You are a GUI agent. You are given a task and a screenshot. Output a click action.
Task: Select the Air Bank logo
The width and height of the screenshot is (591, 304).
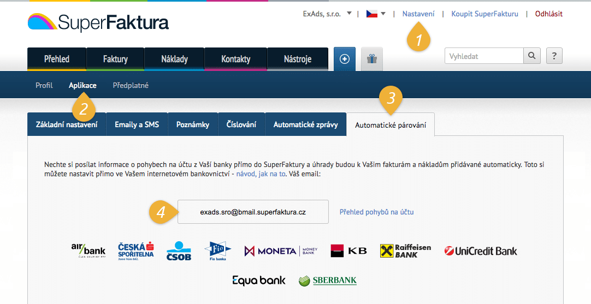pos(88,250)
